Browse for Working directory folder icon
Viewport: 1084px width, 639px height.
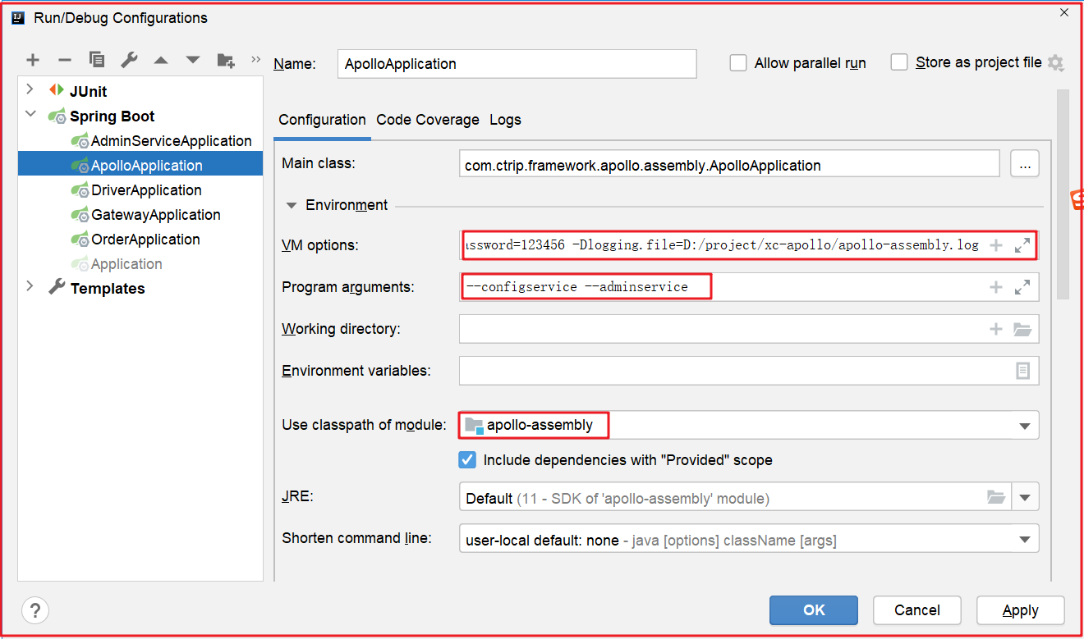(1022, 329)
